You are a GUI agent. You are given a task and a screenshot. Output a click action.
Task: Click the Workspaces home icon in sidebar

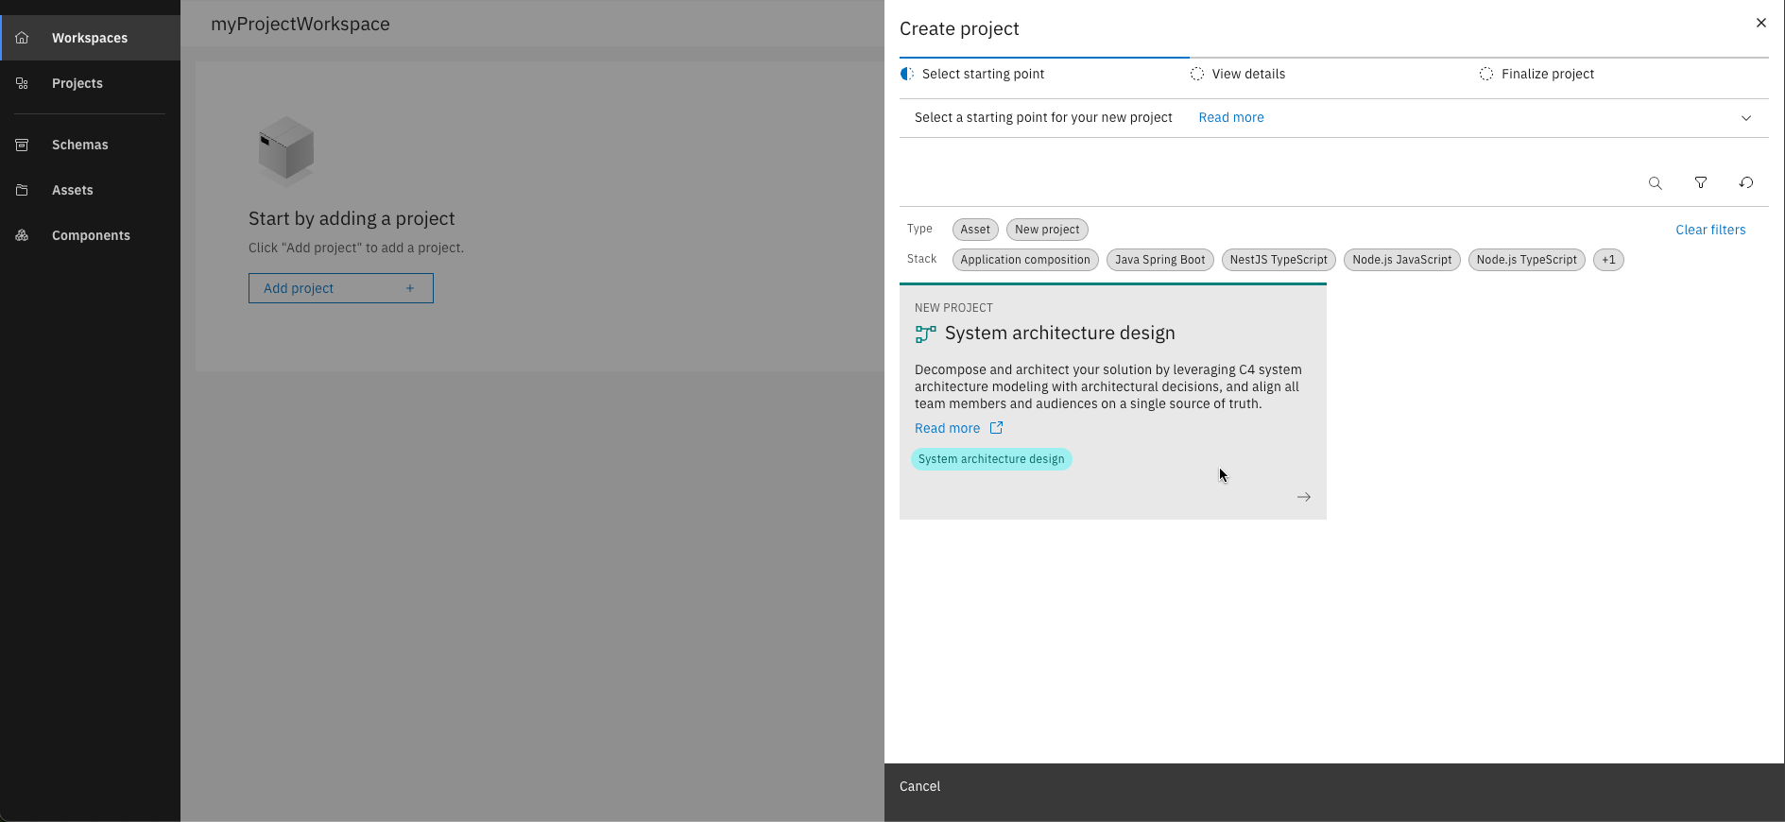(22, 38)
